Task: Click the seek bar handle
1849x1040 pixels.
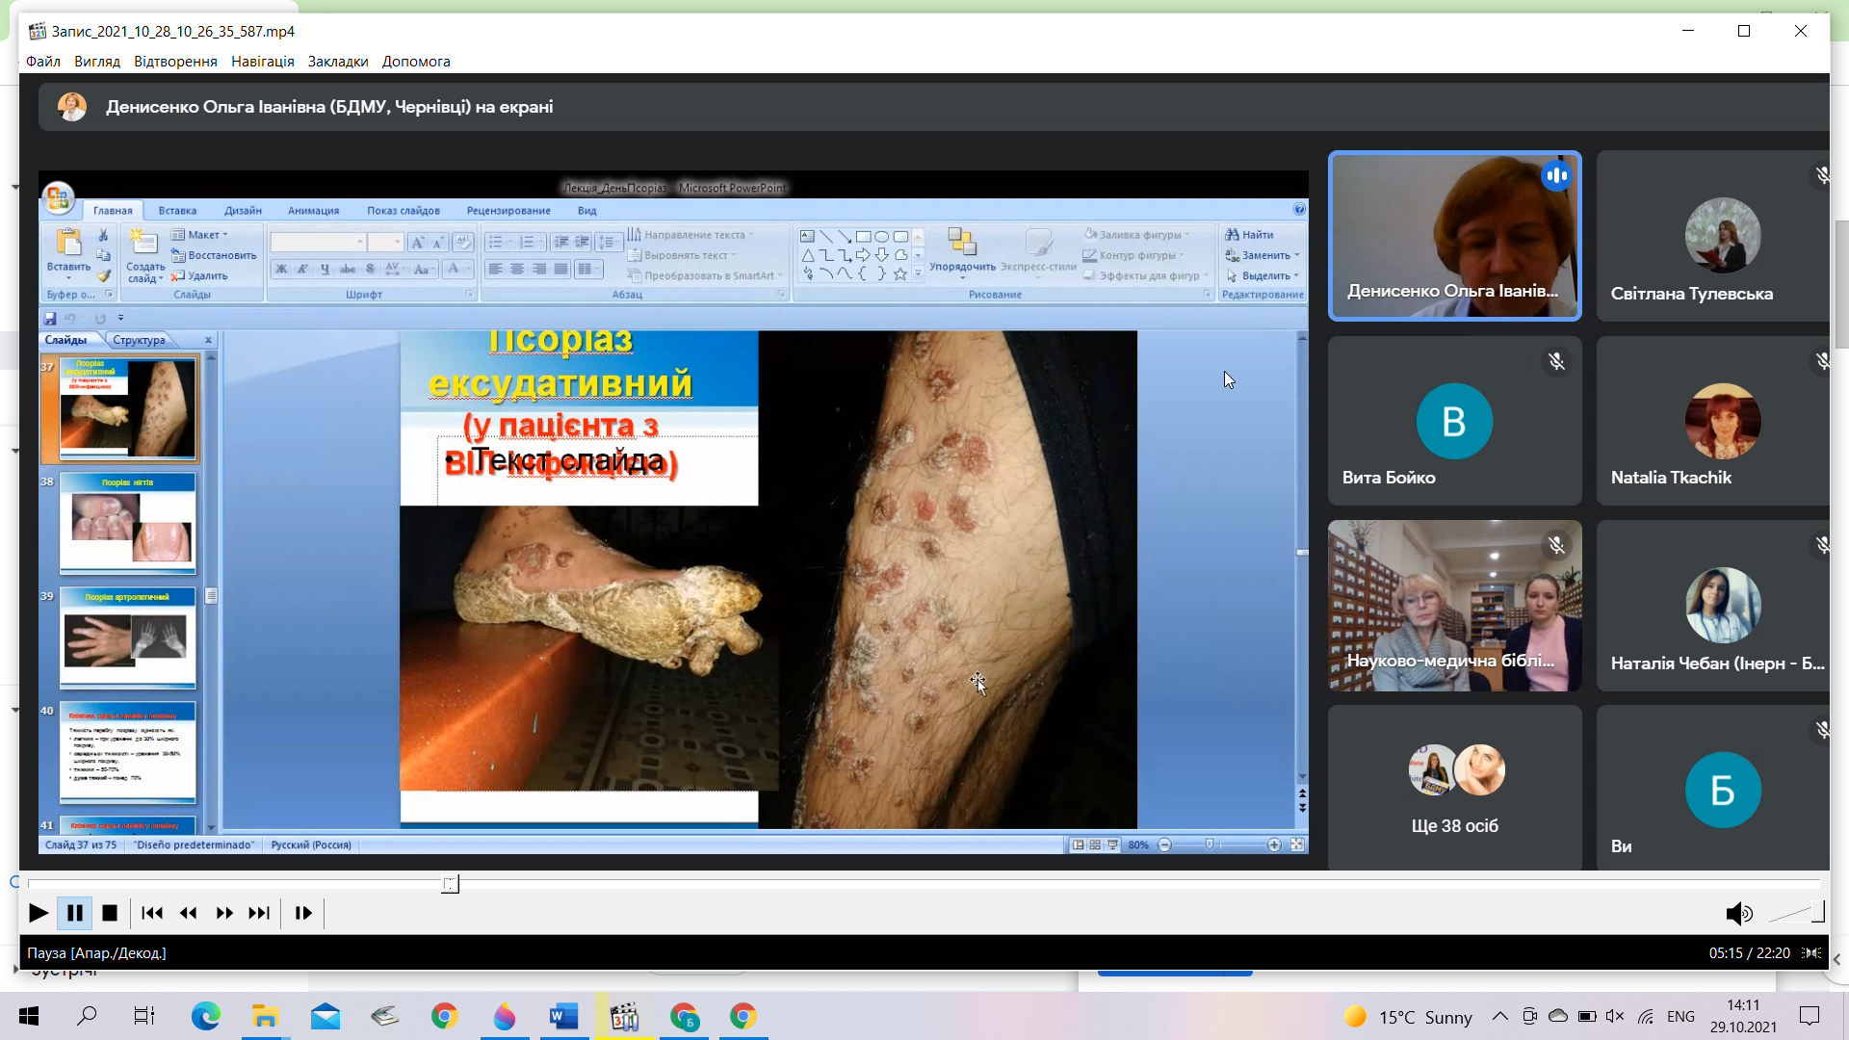Action: pyautogui.click(x=450, y=884)
